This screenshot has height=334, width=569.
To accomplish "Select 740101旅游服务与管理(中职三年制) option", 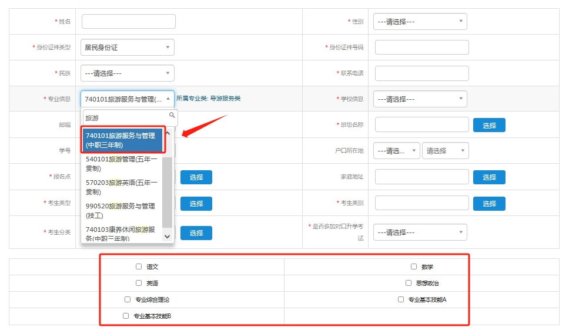I will 122,140.
